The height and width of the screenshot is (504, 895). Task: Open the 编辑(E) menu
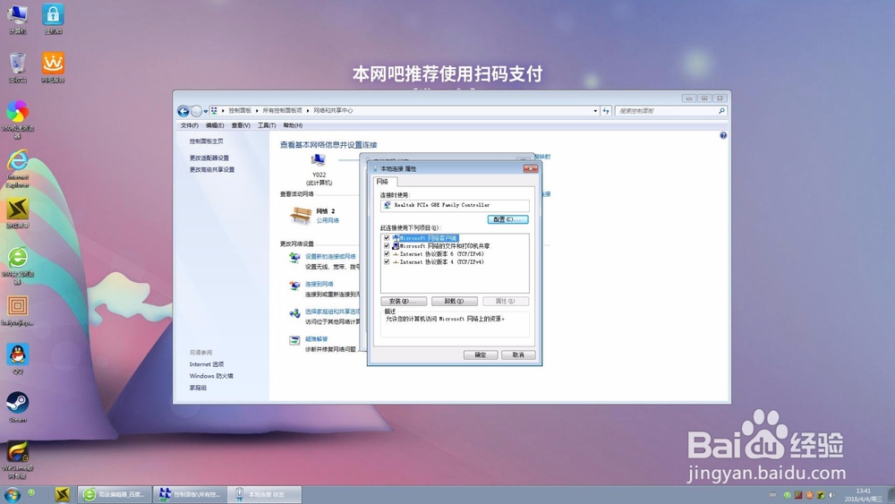[x=215, y=125]
